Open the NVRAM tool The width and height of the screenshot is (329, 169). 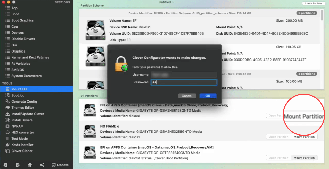click(36, 126)
